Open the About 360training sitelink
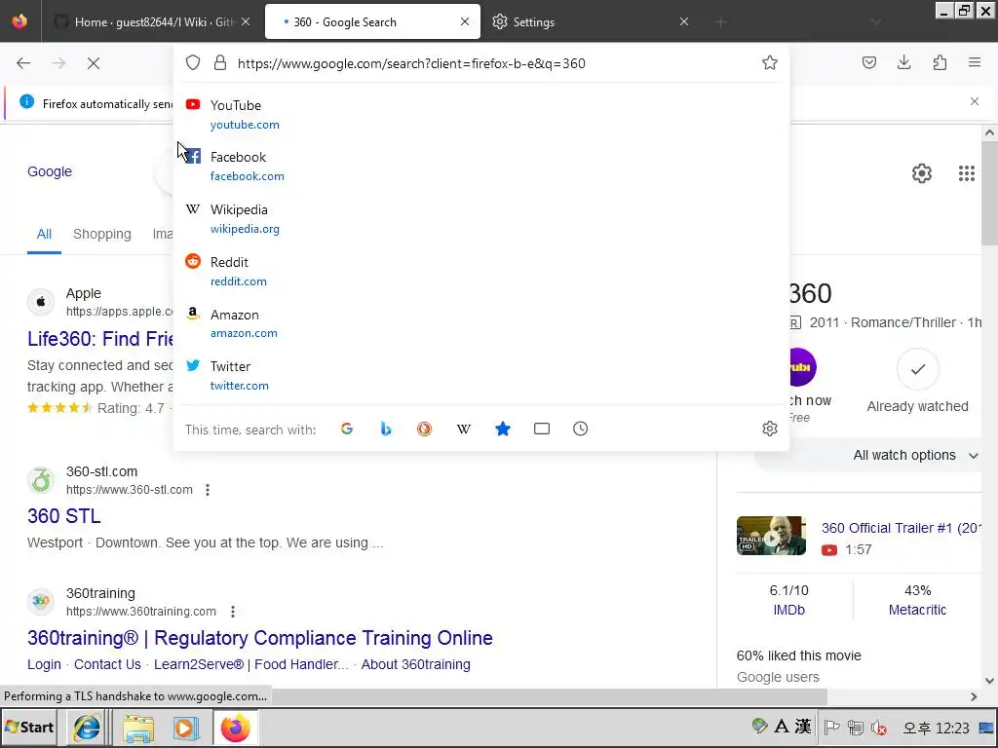 tap(415, 664)
